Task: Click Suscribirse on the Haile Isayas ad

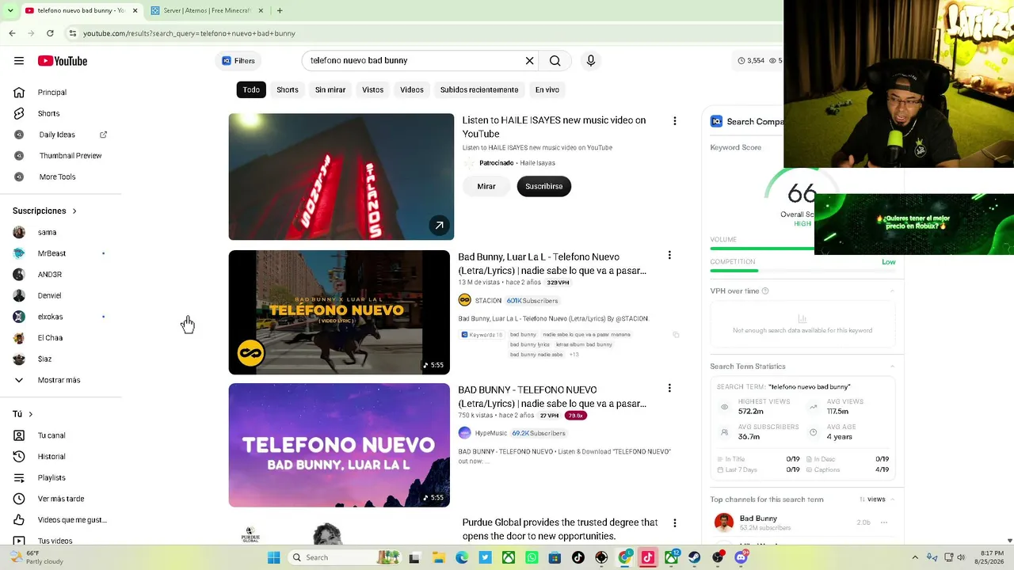Action: click(544, 186)
